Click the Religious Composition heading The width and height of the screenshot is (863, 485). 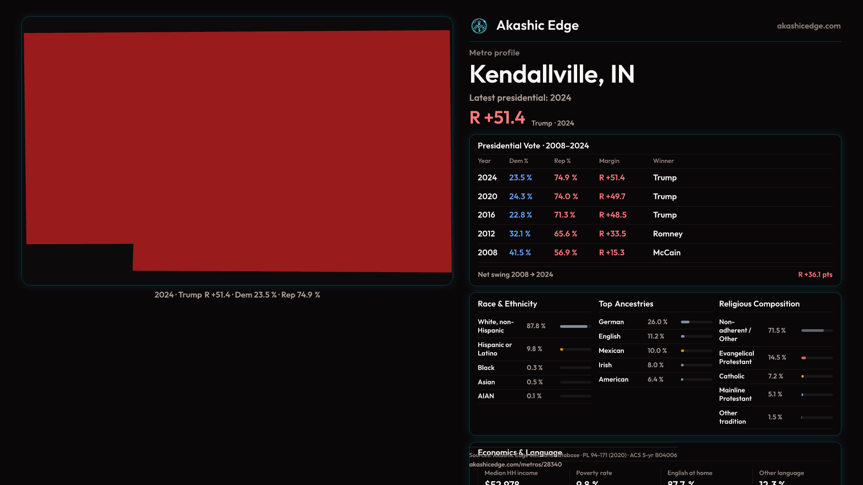[x=759, y=304]
